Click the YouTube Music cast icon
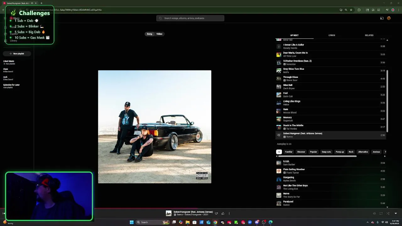Viewport: 402px width, 226px height. (382, 18)
